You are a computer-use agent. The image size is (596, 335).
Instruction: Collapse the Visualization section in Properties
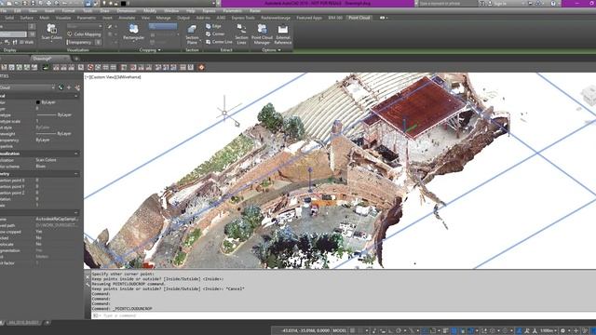point(76,154)
